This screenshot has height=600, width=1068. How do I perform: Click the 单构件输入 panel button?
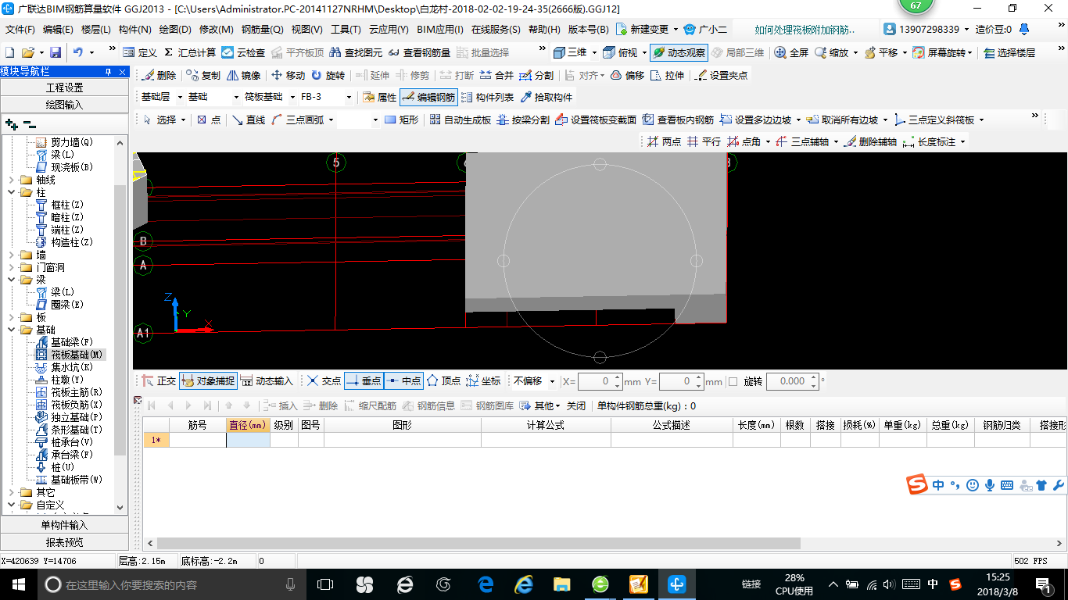(64, 525)
